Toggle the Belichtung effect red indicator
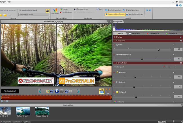 click(114, 72)
